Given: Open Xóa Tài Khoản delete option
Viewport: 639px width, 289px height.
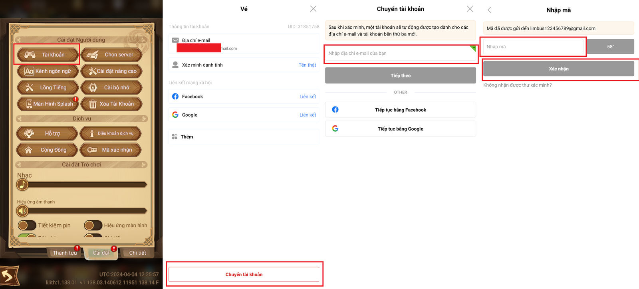Looking at the screenshot, I should pyautogui.click(x=111, y=104).
